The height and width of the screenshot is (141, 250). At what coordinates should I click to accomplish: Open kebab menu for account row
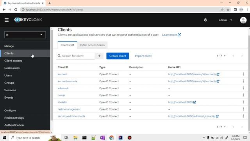[243, 74]
